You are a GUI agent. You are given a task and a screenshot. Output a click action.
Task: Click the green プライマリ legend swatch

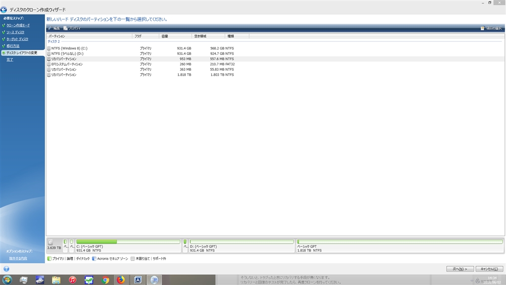pos(49,258)
